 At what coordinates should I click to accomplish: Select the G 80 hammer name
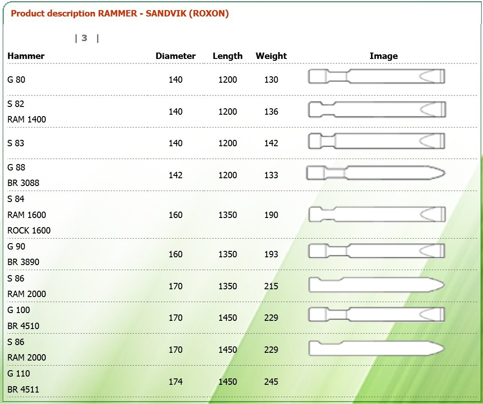click(x=16, y=80)
